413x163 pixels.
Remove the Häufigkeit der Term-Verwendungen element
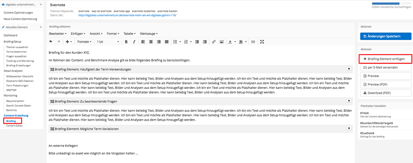[349, 69]
